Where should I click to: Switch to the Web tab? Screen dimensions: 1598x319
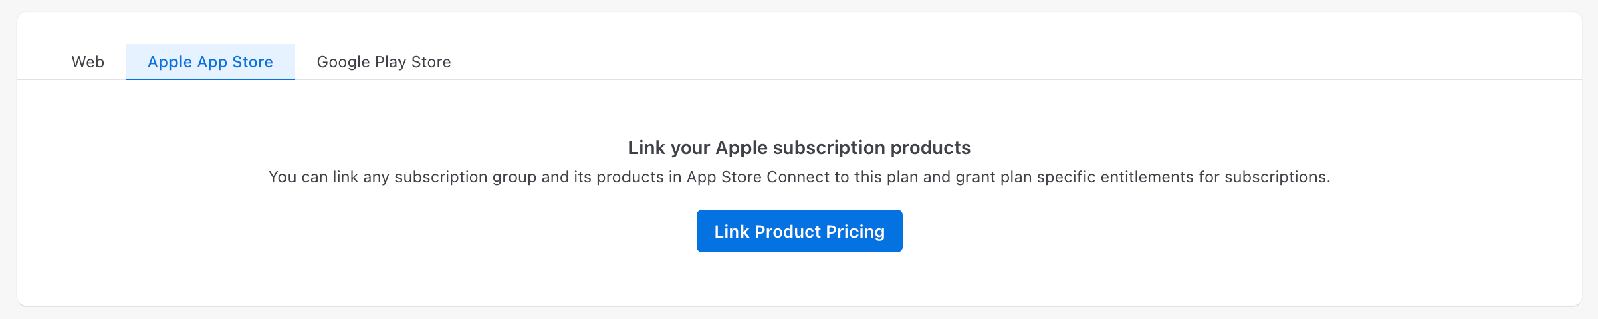click(88, 62)
